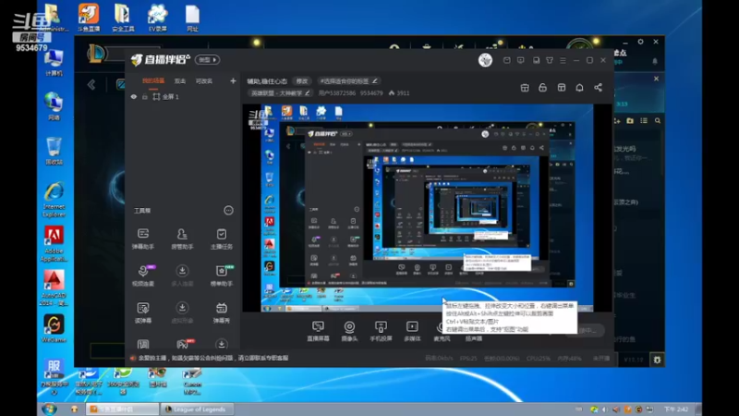
Task: Click the bell icon above the preview
Action: [579, 87]
